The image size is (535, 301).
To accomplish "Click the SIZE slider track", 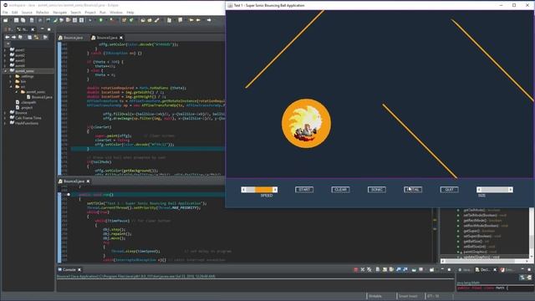I will click(x=495, y=190).
